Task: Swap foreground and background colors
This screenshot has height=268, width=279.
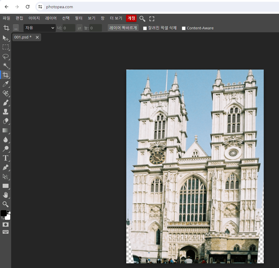Action: click(x=2, y=218)
